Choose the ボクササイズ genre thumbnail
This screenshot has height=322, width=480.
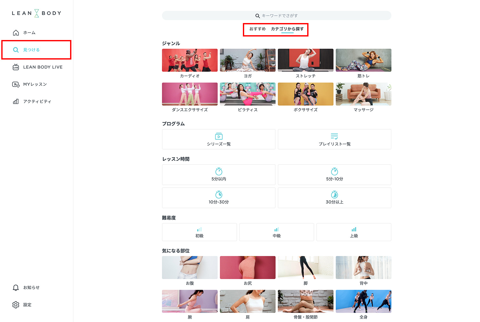306,94
